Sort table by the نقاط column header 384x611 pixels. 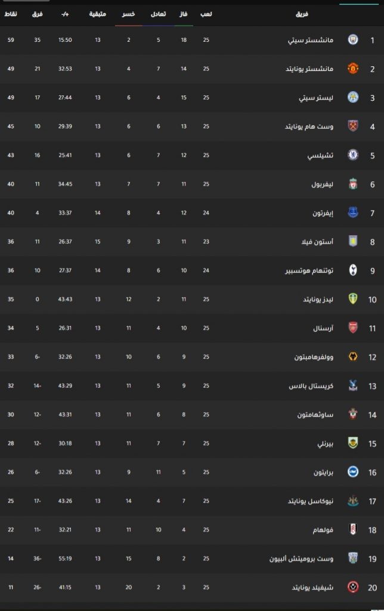coord(11,14)
